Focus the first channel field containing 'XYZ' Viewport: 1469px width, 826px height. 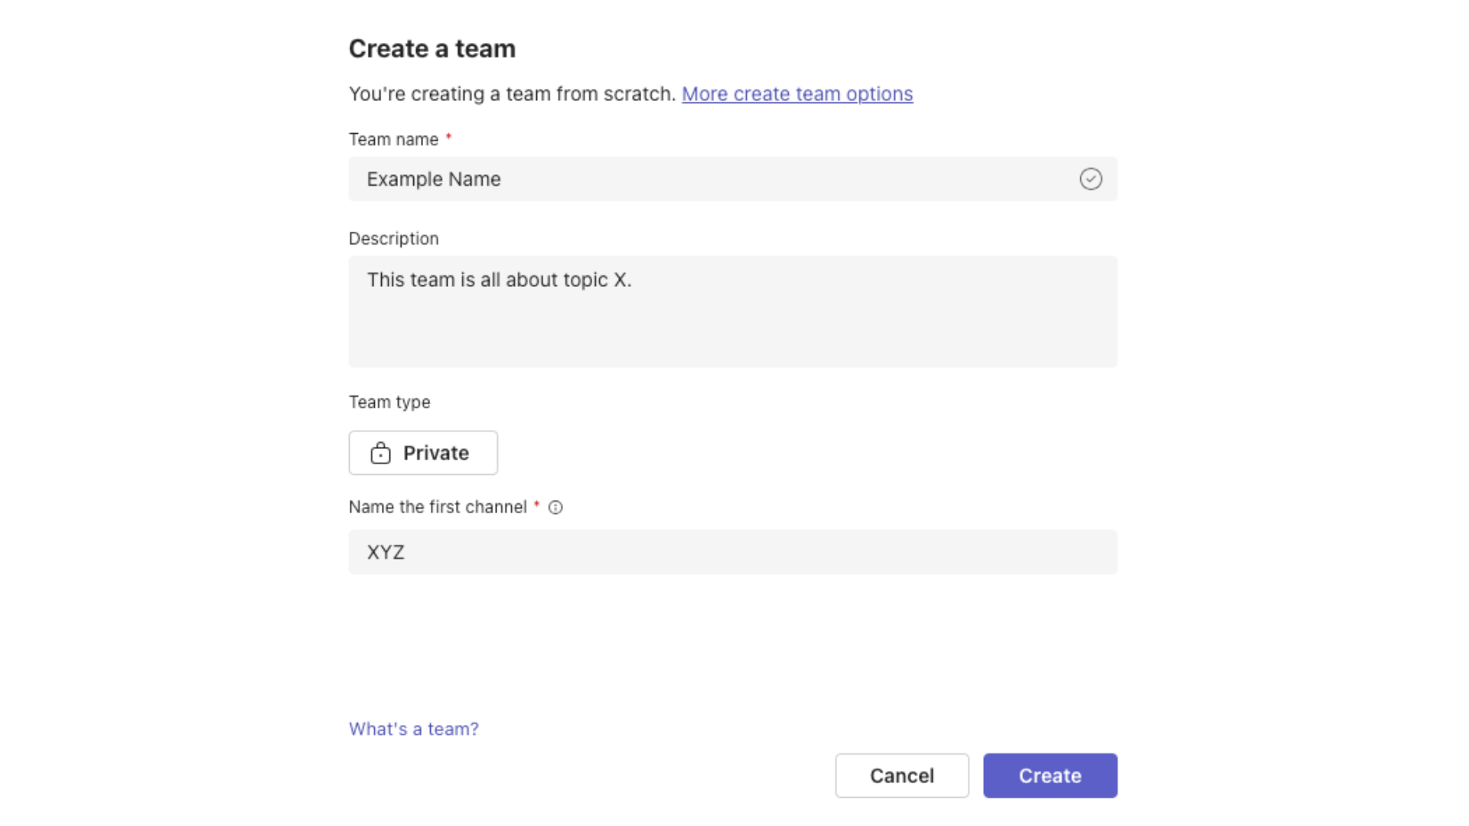[x=732, y=552]
